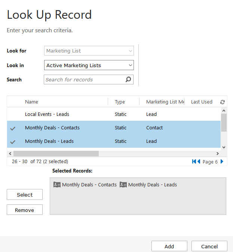Image resolution: width=233 pixels, height=252 pixels.
Task: Open the Look in dropdown
Action: tap(89, 65)
